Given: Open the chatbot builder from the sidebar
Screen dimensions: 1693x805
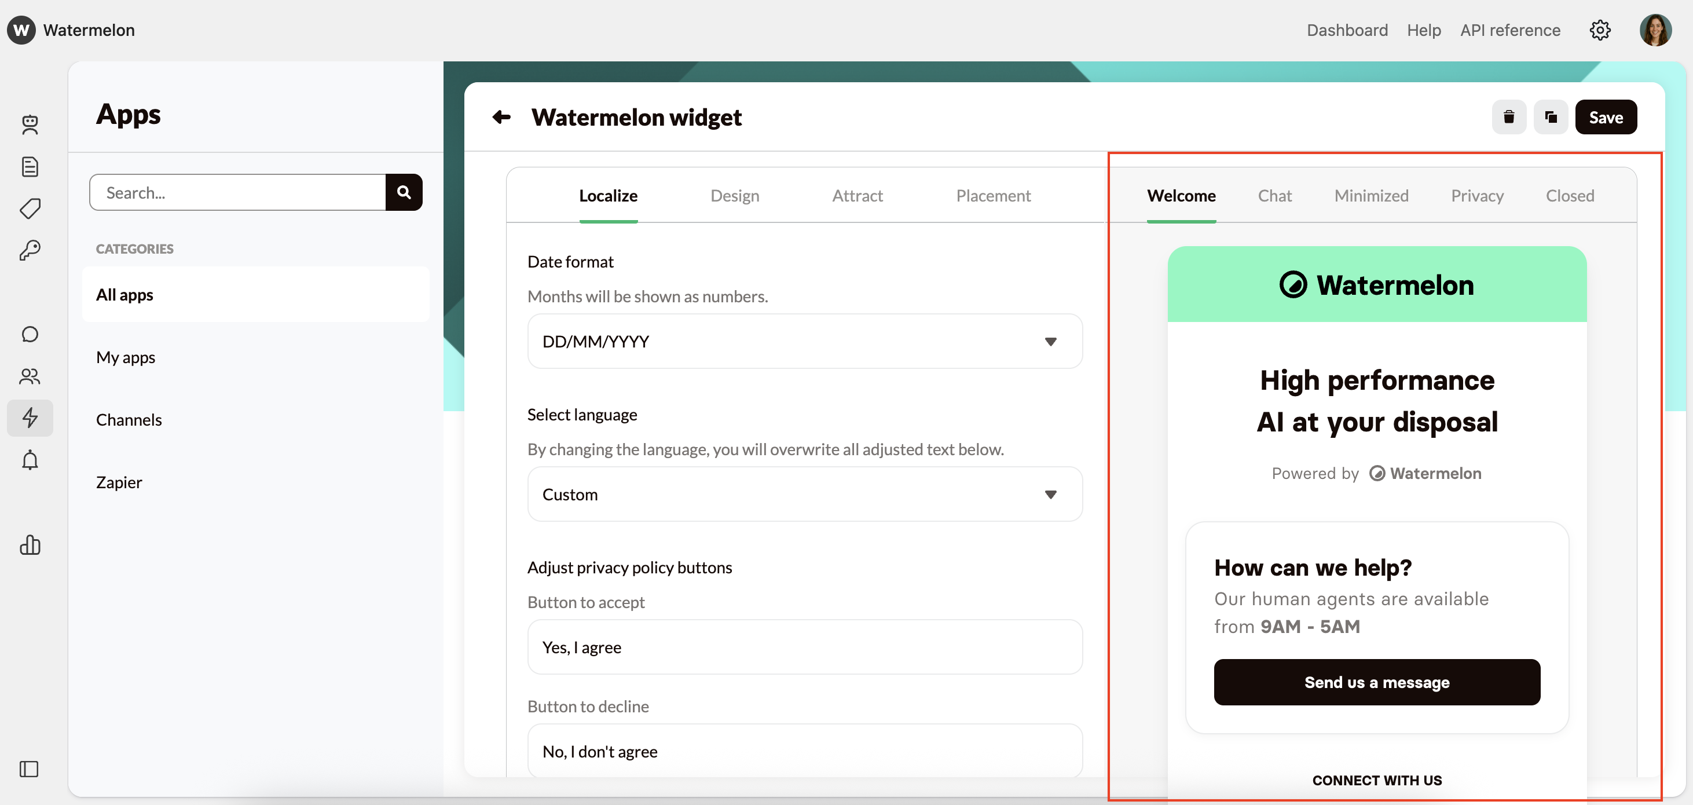Looking at the screenshot, I should click(30, 125).
